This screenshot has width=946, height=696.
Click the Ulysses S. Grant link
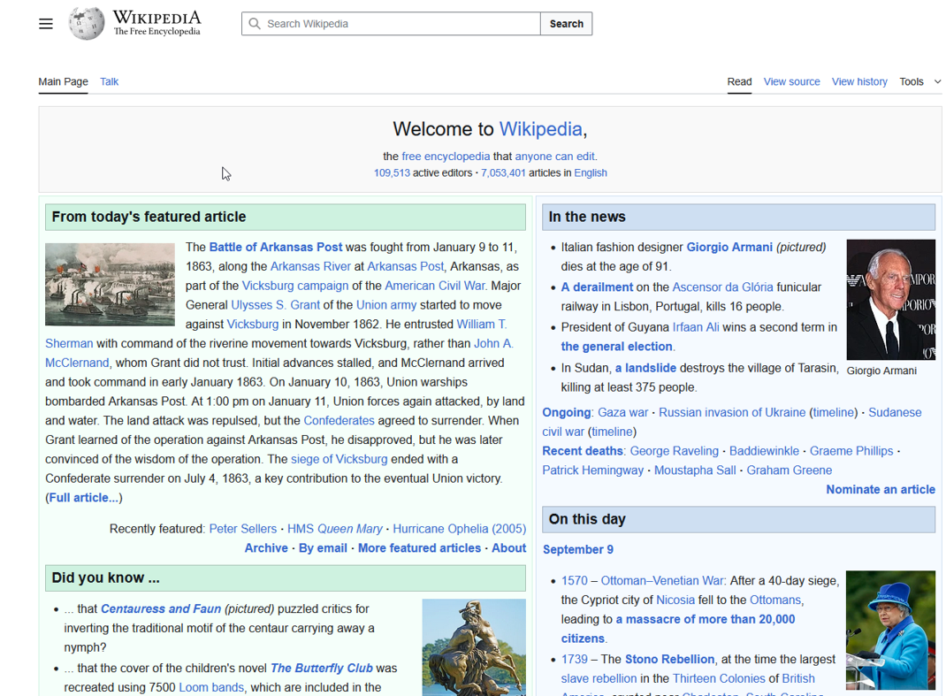275,304
